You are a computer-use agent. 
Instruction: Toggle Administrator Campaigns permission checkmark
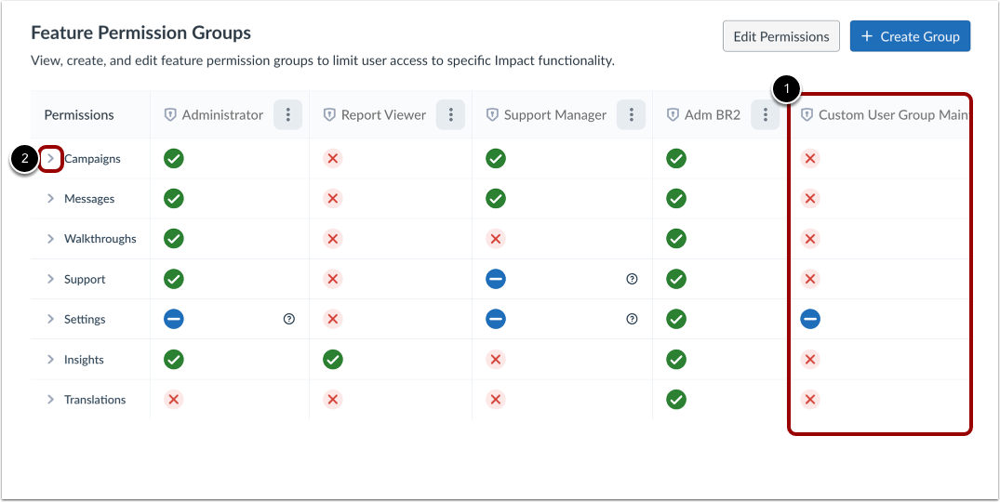coord(174,159)
